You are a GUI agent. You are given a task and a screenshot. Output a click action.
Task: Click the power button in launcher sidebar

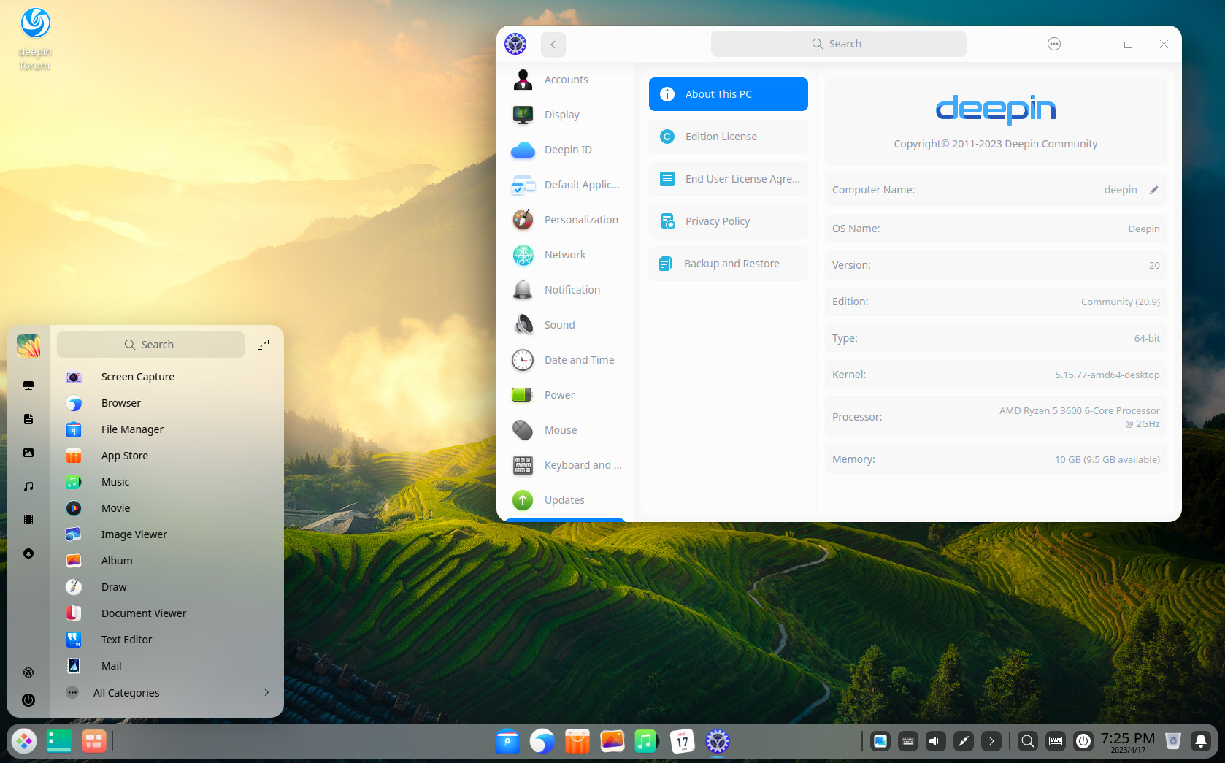(x=28, y=700)
